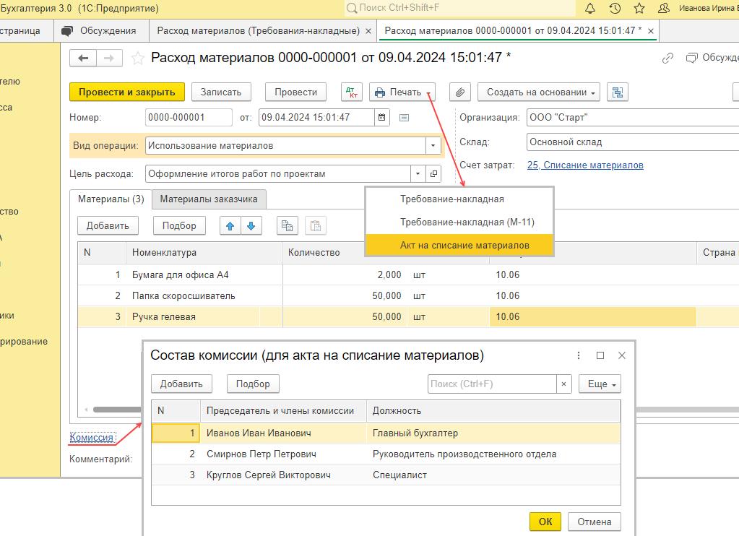Click Записать button
This screenshot has height=536, width=739.
(221, 92)
